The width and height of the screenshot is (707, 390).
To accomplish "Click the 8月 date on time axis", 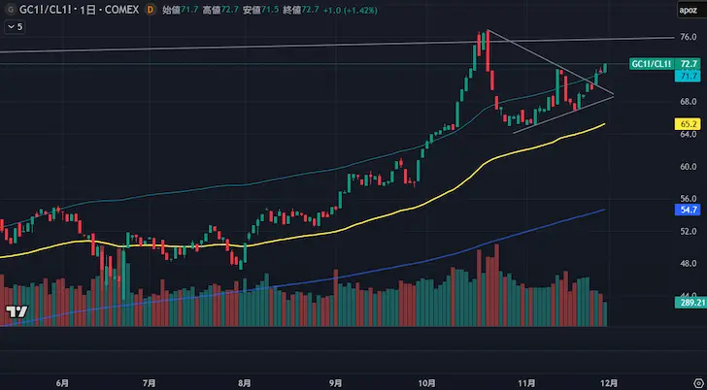I will click(245, 383).
